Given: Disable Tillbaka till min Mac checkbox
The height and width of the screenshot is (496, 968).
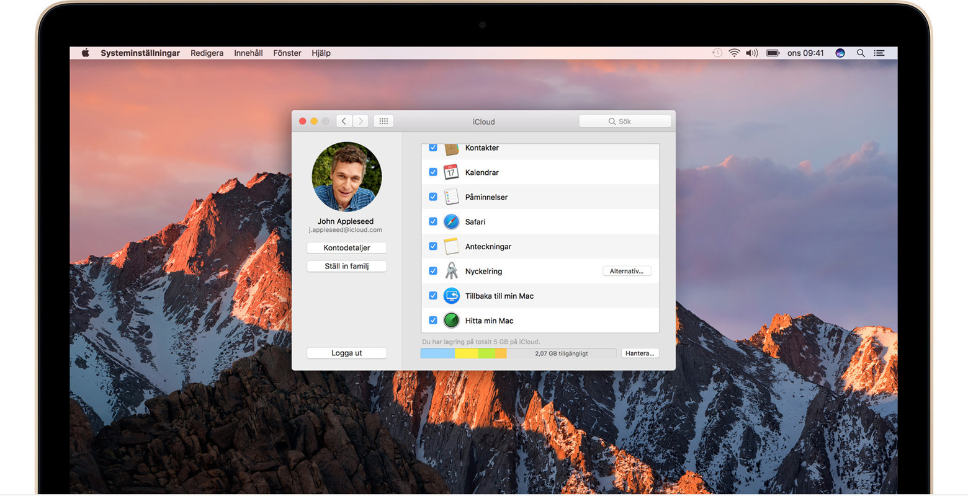Looking at the screenshot, I should (x=433, y=296).
